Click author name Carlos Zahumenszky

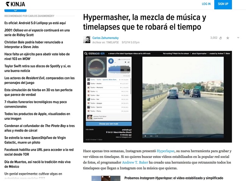tap(105, 38)
